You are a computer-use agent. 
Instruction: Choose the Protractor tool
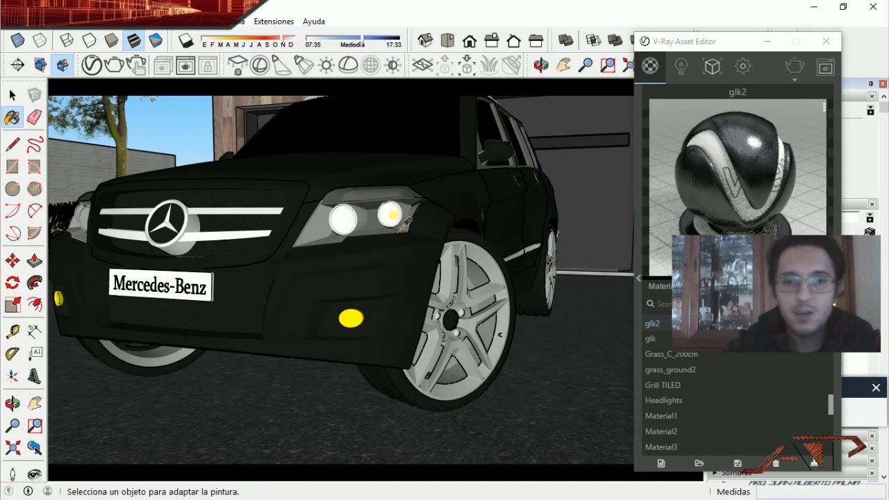pos(13,354)
